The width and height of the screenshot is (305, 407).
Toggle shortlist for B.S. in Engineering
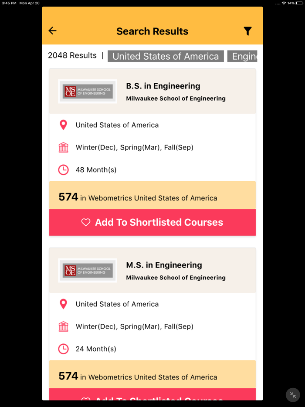pyautogui.click(x=152, y=222)
